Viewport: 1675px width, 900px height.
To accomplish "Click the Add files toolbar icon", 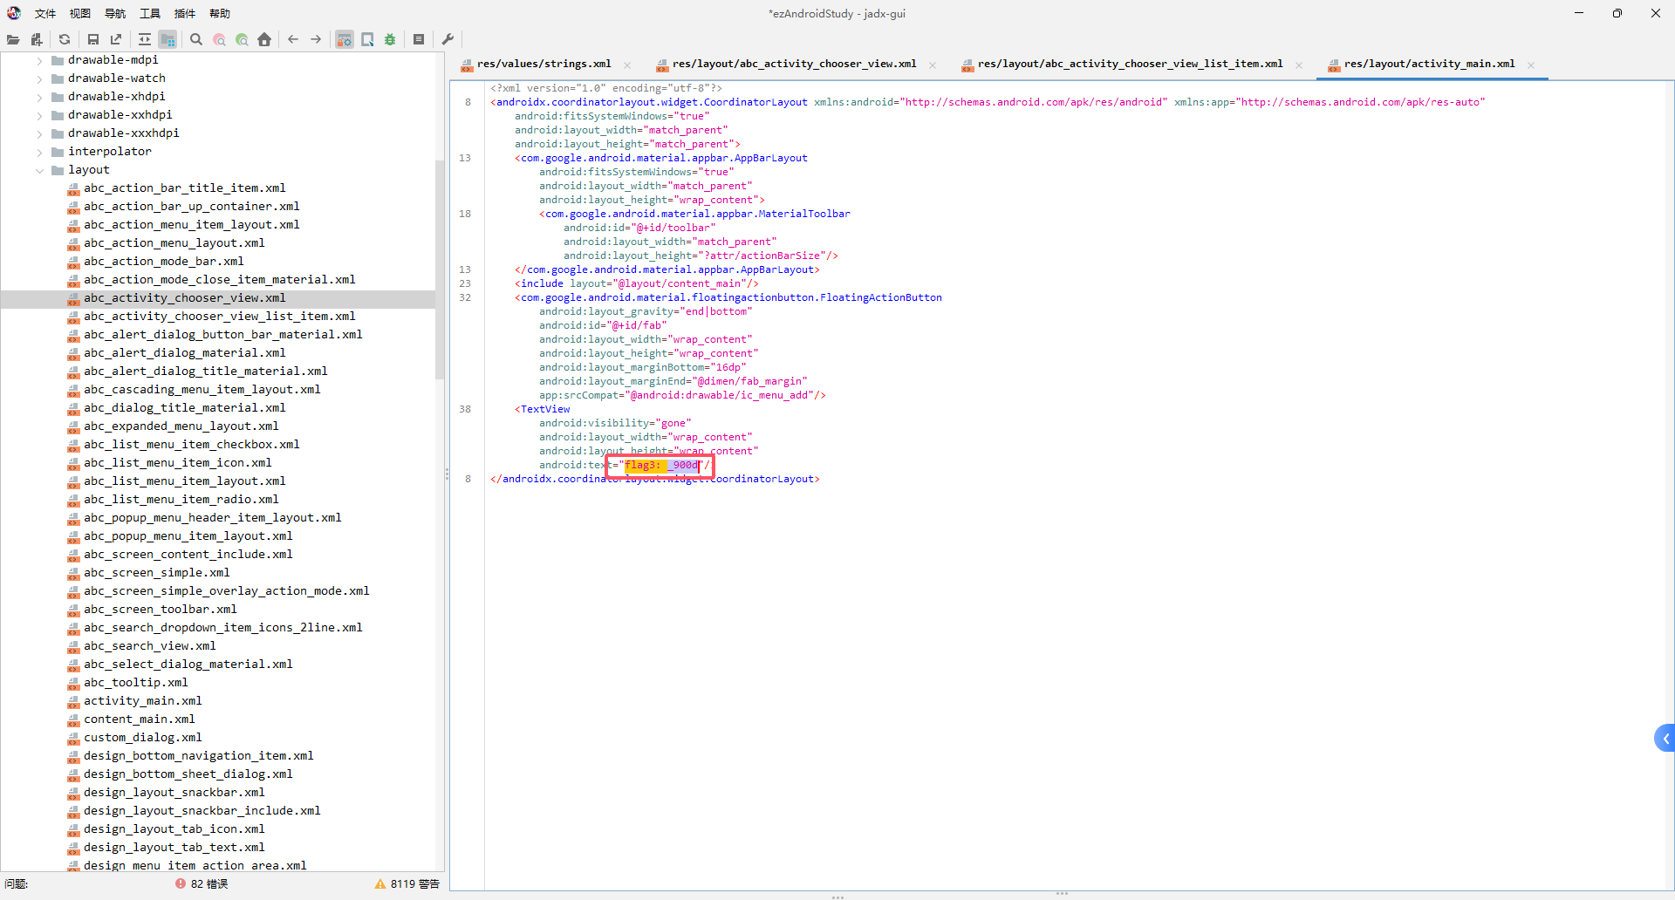I will tap(36, 39).
